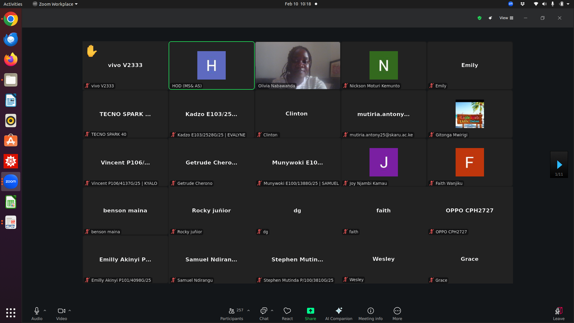The width and height of the screenshot is (574, 323).
Task: Open LibreOffice Writer from the dock
Action: [x=11, y=100]
